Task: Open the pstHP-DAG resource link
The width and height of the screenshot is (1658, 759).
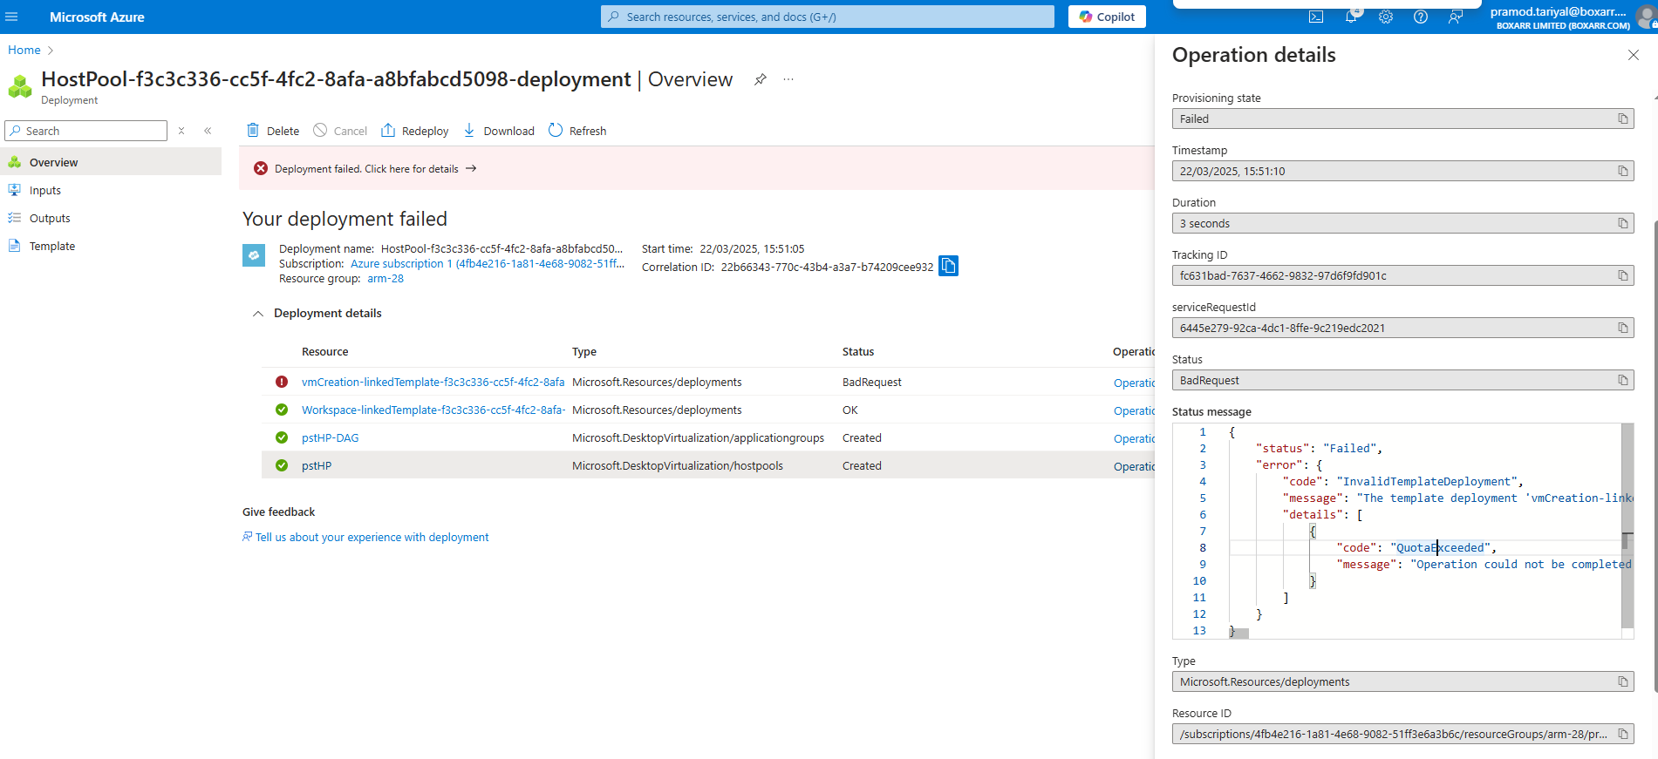Action: pos(331,437)
